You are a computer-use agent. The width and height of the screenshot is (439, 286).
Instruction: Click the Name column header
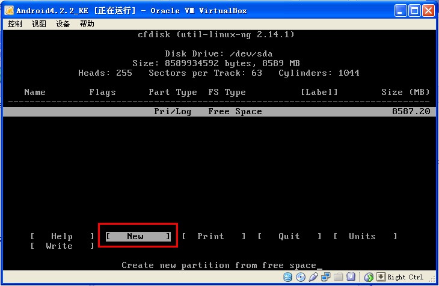35,92
